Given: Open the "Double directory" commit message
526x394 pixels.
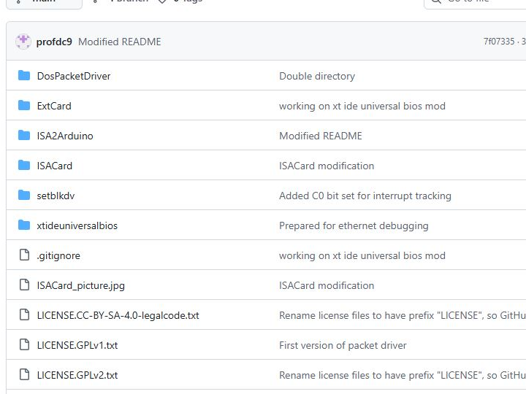Looking at the screenshot, I should [317, 76].
